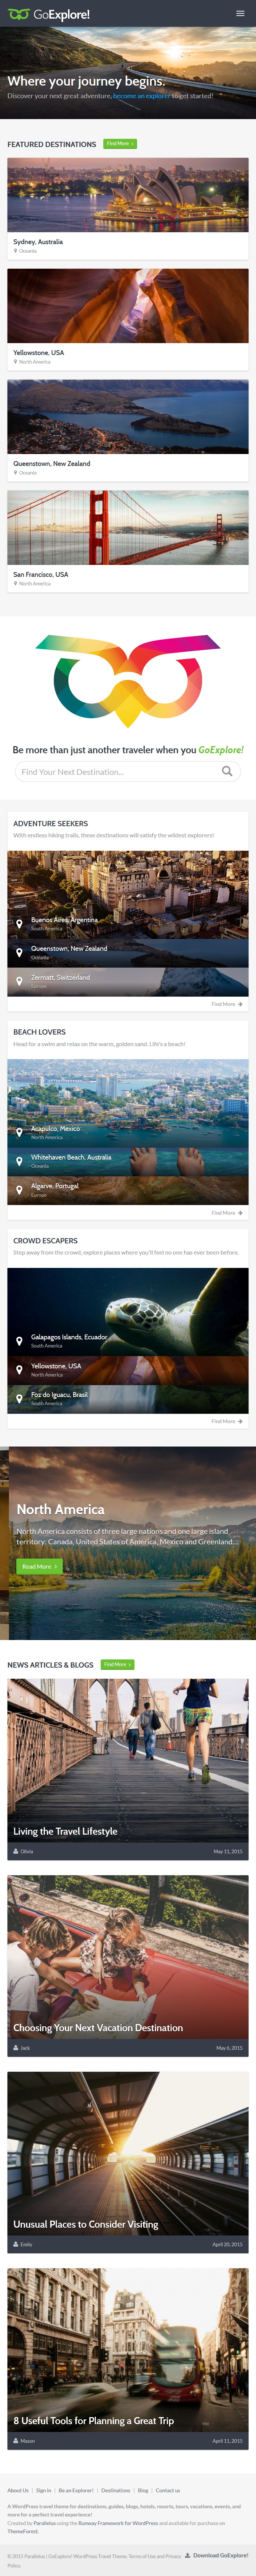Click the GoExplore! logo in header

pos(48,14)
